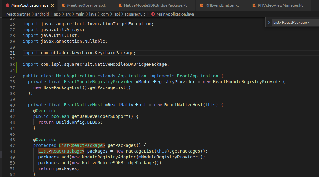The width and height of the screenshot is (319, 177).
Task: Click line number 47 in the gutter
Action: pos(12,145)
